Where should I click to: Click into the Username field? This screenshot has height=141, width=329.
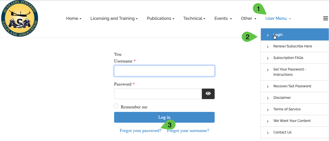(x=164, y=71)
